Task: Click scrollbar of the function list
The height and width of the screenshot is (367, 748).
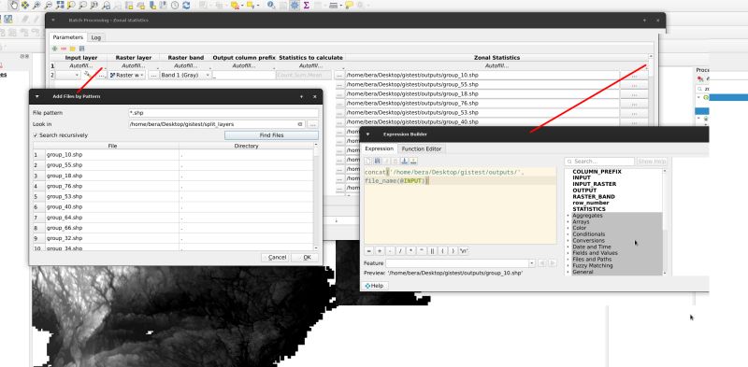Action: click(665, 221)
